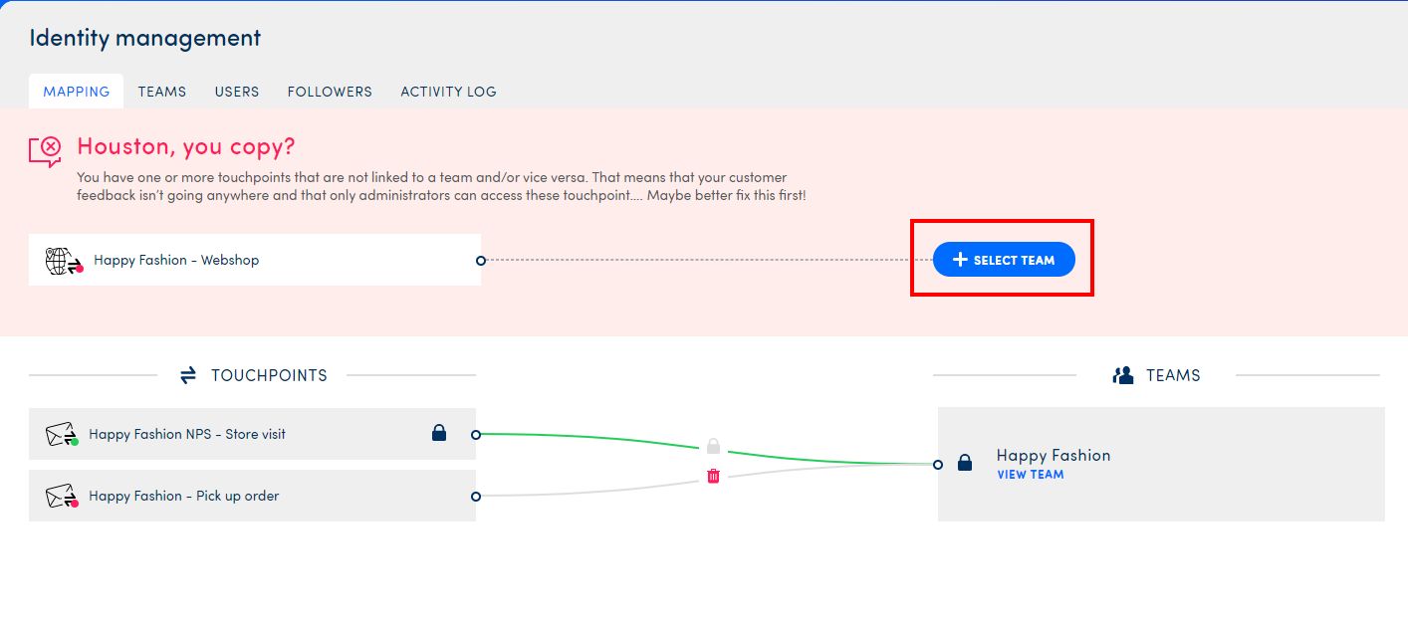Viewport: 1408px width, 624px height.
Task: Click the Happy Fashion team connector node
Action: pos(938,464)
